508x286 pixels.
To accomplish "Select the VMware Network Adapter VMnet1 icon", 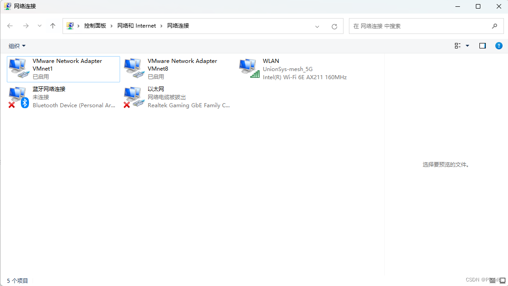I will coord(19,68).
